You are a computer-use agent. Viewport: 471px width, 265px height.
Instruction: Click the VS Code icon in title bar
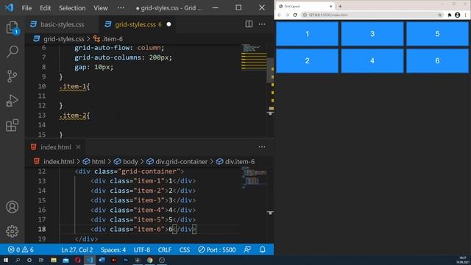pos(9,7)
